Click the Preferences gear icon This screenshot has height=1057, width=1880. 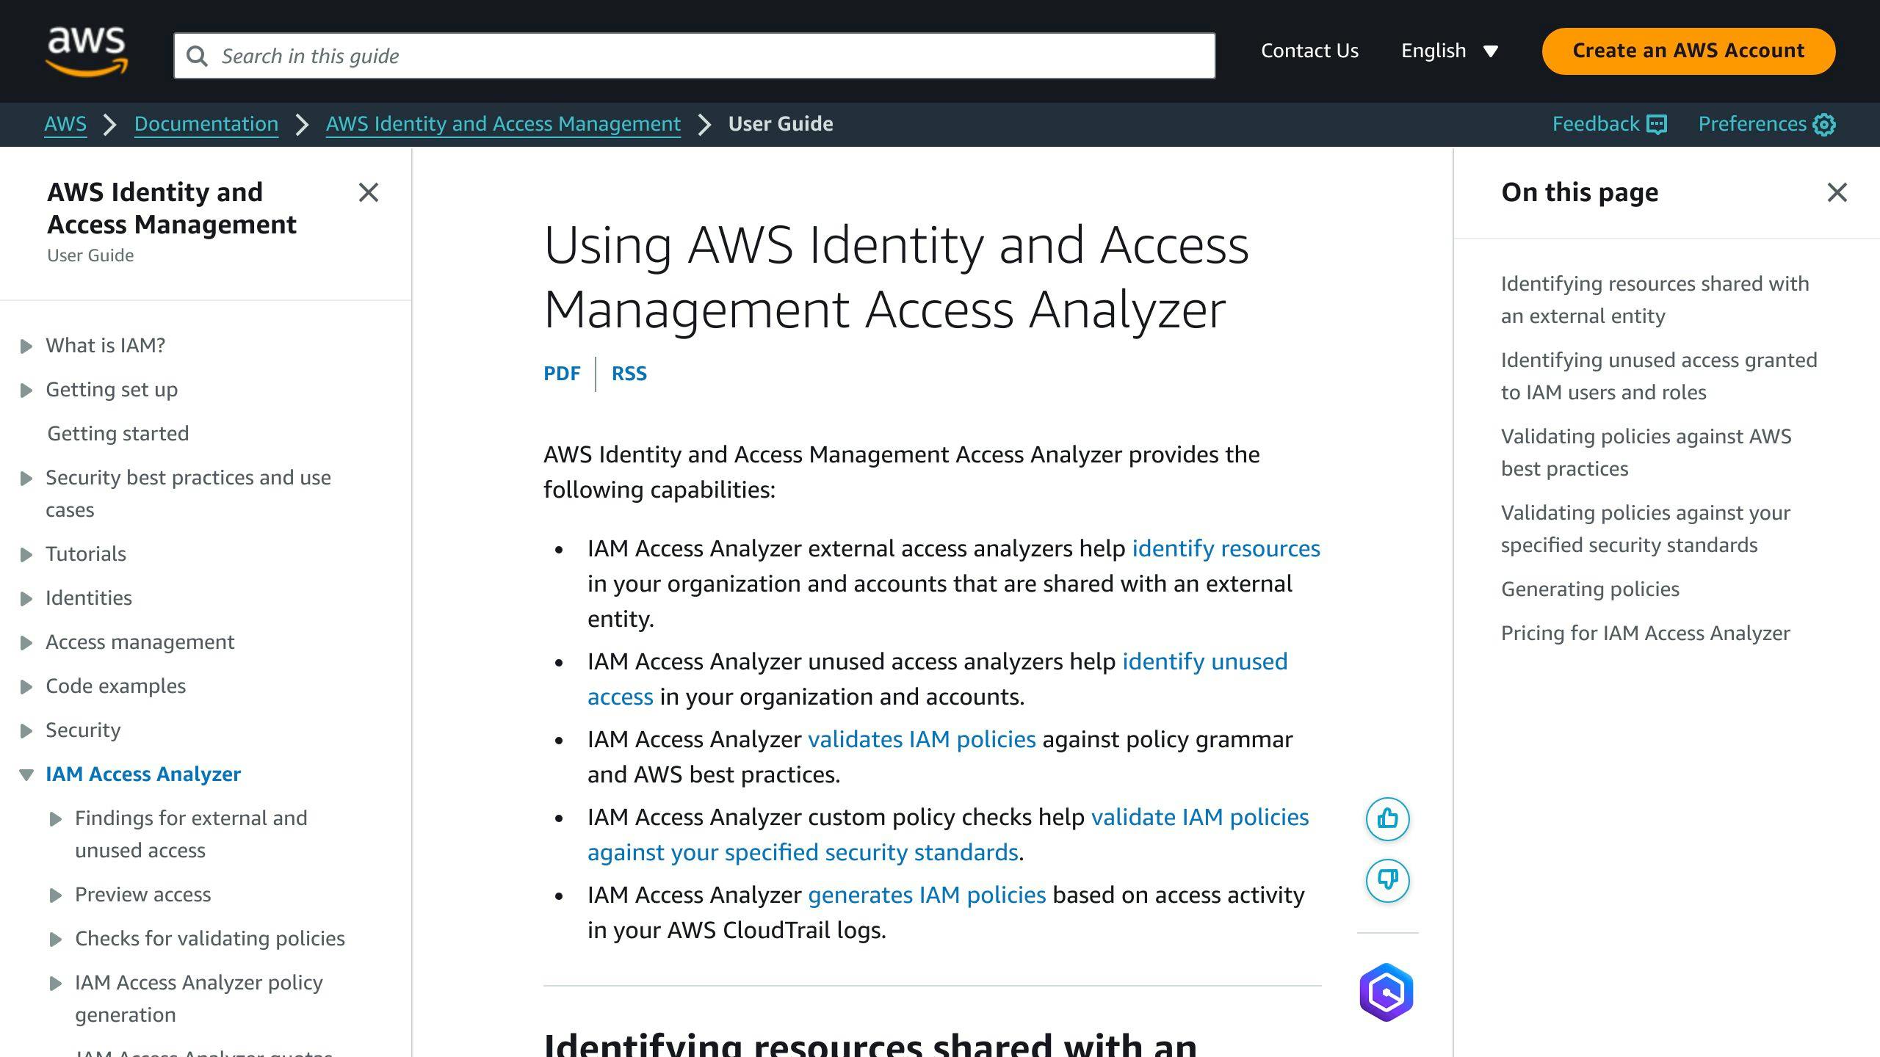pos(1824,124)
